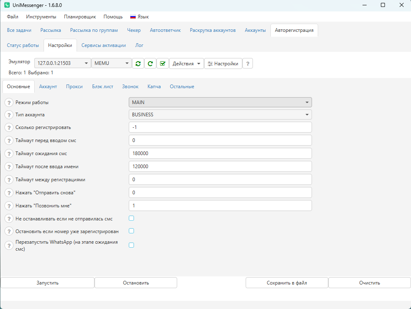The image size is (411, 309).
Task: Switch to Рассылка tab
Action: [51, 30]
